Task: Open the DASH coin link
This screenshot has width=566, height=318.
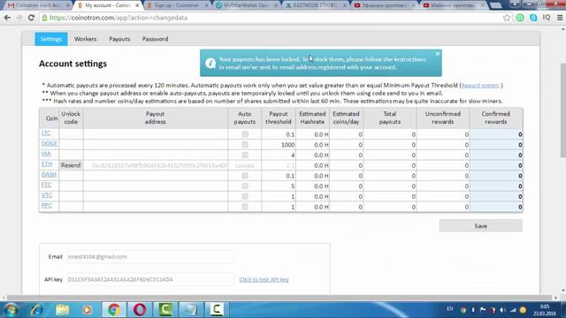Action: pyautogui.click(x=49, y=175)
